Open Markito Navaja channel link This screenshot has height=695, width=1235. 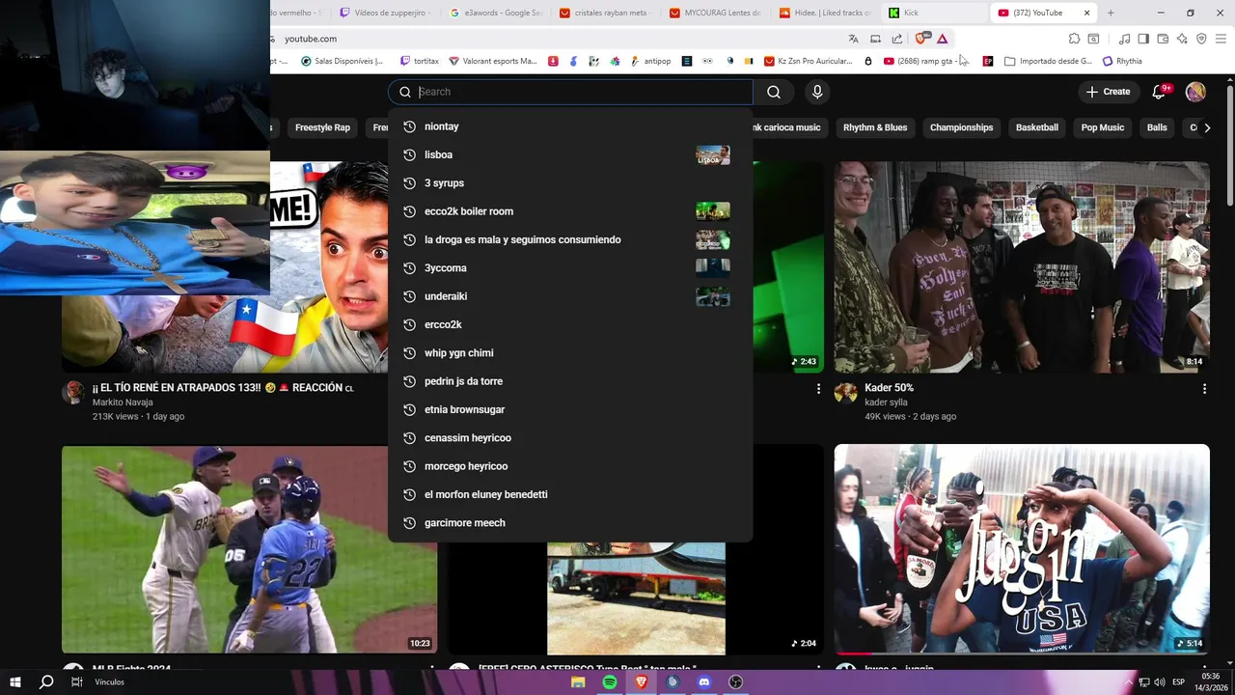coord(123,403)
